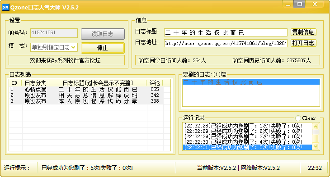The height and width of the screenshot is (177, 330).
Task: Click the 22:32 clock in status bar
Action: coord(315,168)
